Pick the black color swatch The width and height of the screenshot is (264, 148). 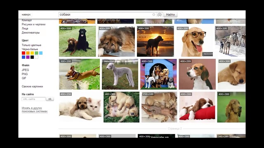pyautogui.click(x=32, y=57)
